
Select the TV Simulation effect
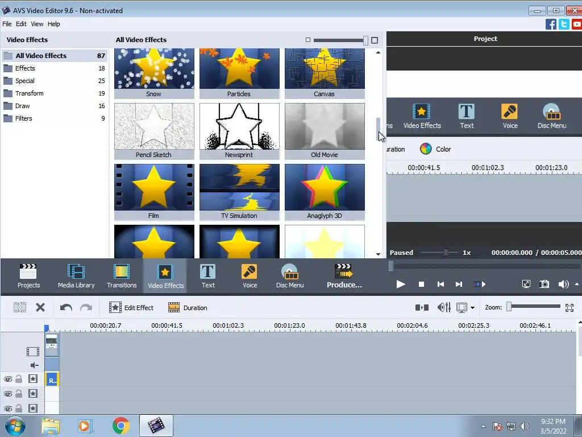239,192
